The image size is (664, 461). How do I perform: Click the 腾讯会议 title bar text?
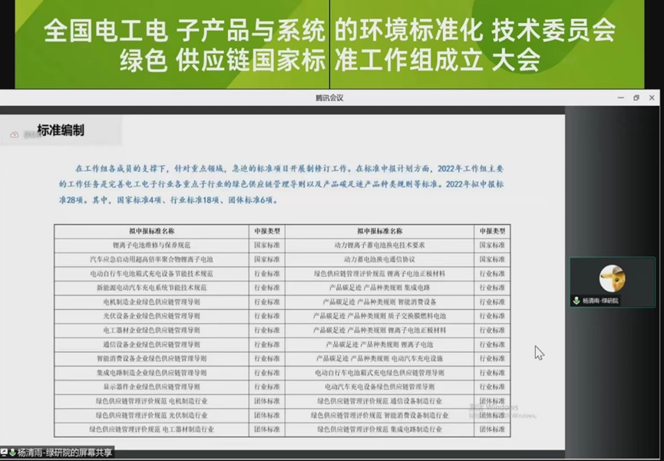point(329,97)
